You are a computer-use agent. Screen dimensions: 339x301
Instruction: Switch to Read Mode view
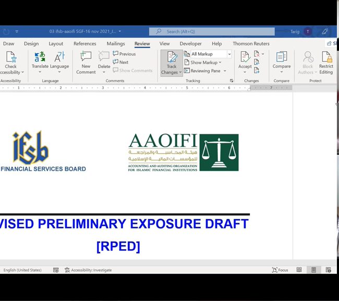coord(299,270)
